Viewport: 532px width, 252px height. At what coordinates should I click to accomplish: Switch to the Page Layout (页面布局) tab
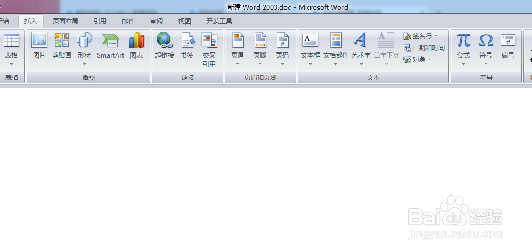(65, 21)
